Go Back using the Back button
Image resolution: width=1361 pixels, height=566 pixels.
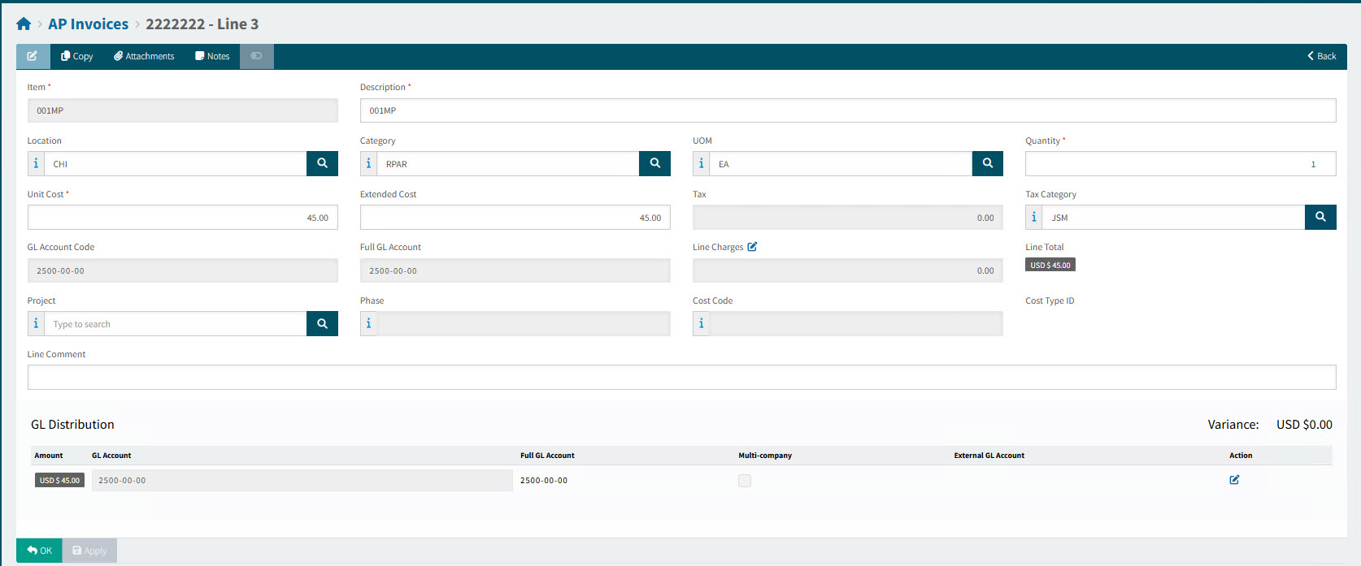[1321, 56]
